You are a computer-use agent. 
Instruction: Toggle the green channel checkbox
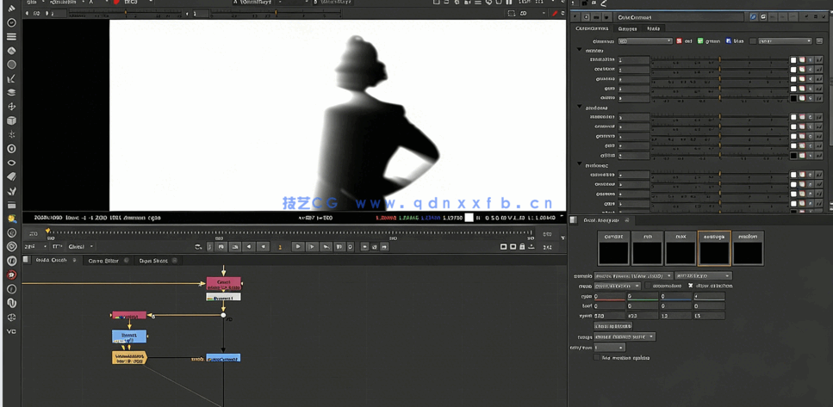(x=700, y=41)
